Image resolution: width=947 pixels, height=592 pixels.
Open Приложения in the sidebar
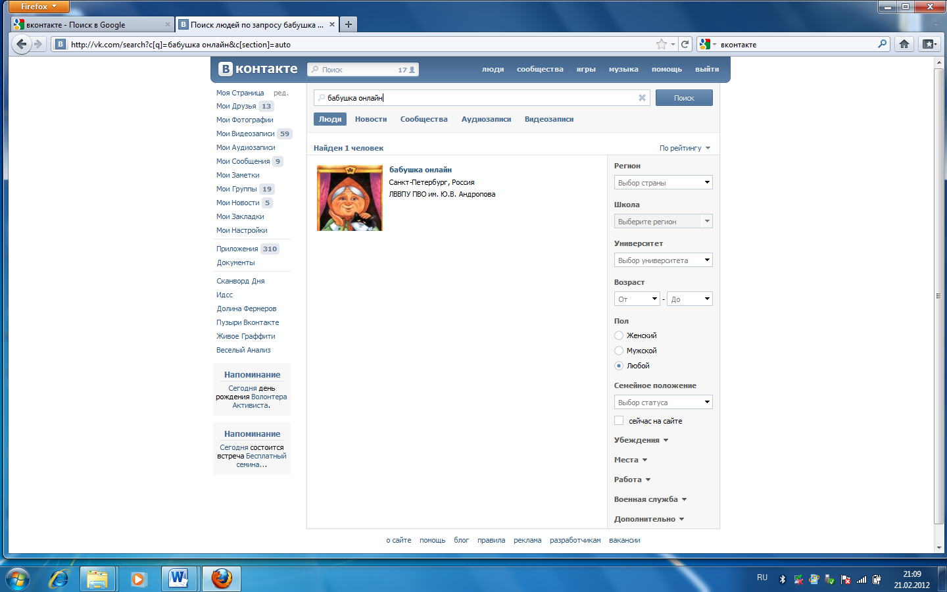point(237,249)
